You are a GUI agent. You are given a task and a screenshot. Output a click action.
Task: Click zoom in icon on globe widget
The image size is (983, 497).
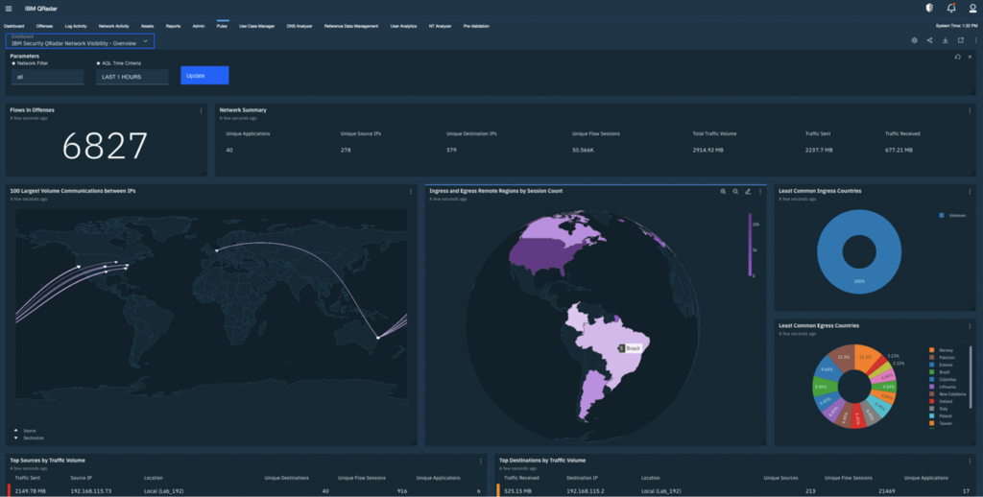pos(724,191)
